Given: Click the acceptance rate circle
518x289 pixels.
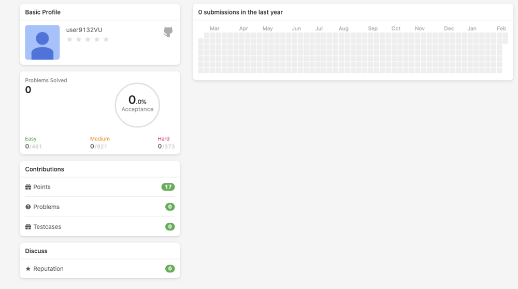Looking at the screenshot, I should coord(137,105).
